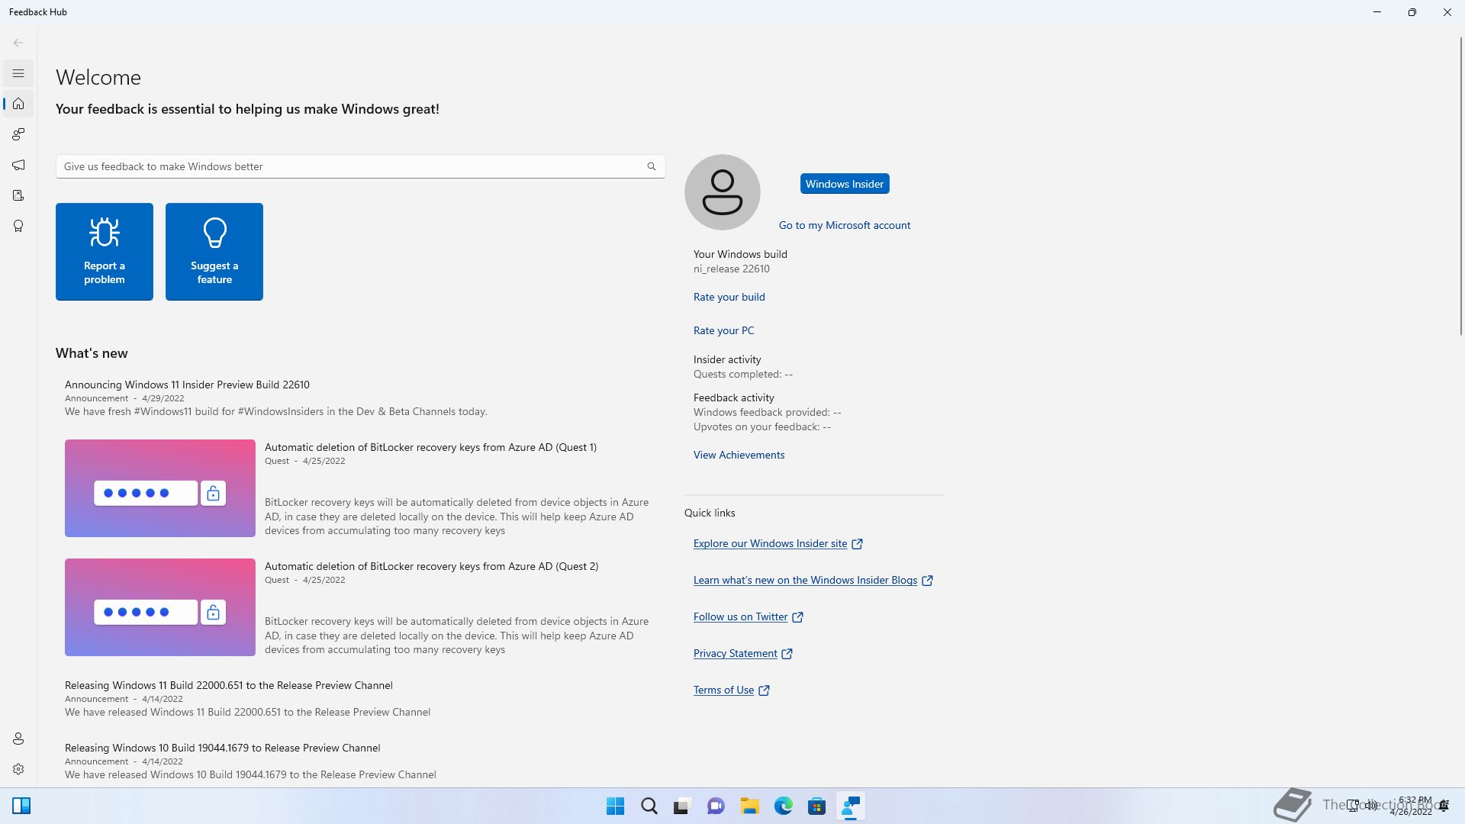Open BitLocker Quest 1 thumbnail image

160,488
